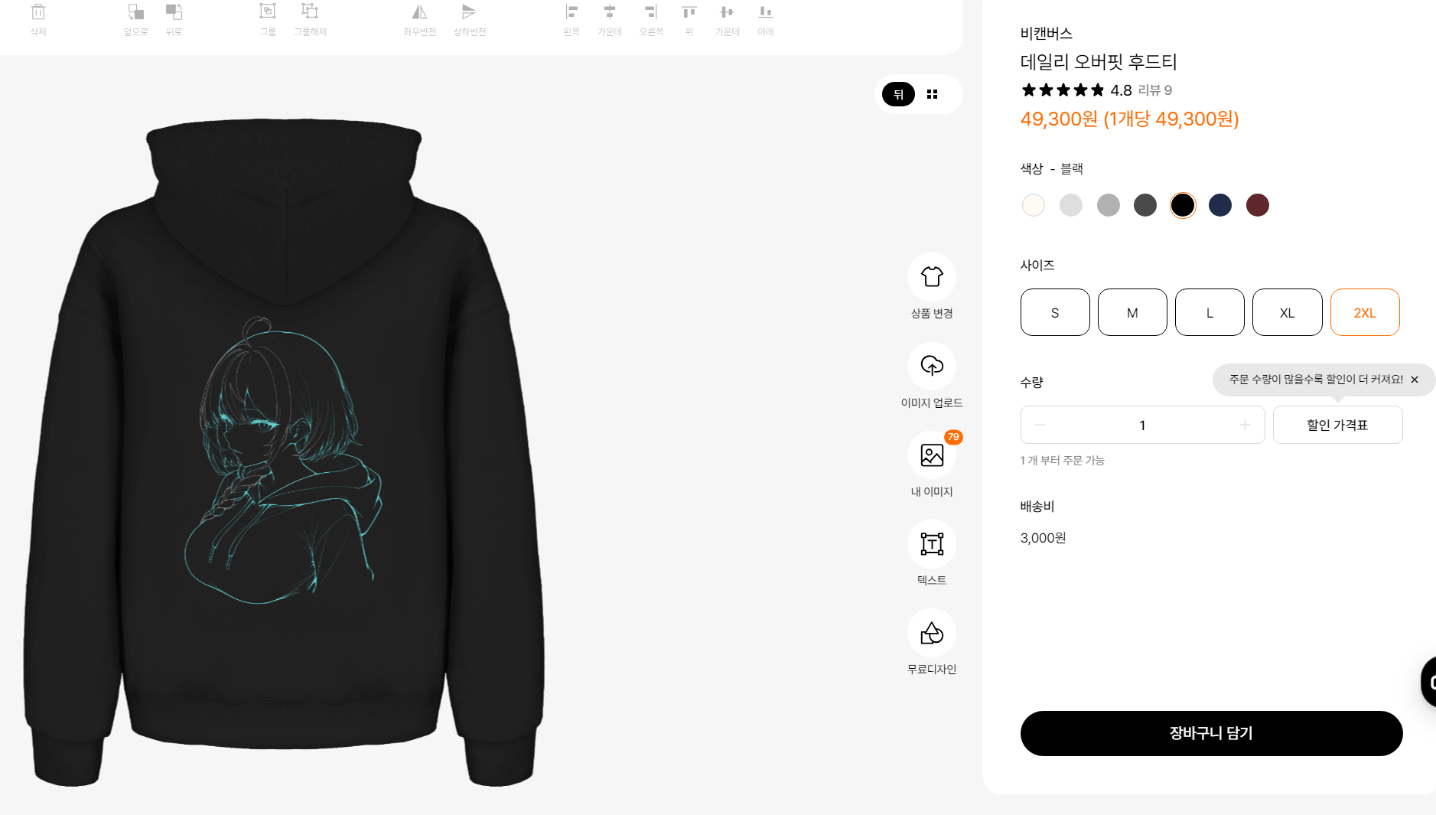Click the 1 개 부터 주문 가능 note
This screenshot has height=815, width=1436.
pos(1062,460)
